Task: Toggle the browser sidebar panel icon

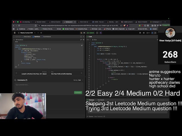Action: (152, 25)
